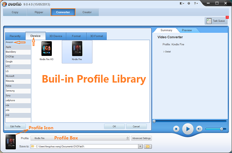232x153 pixels.
Task: Click the Task Queue button label
Action: pyautogui.click(x=219, y=21)
